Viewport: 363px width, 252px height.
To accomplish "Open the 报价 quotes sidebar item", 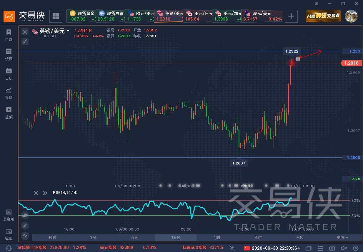I will pyautogui.click(x=9, y=93).
